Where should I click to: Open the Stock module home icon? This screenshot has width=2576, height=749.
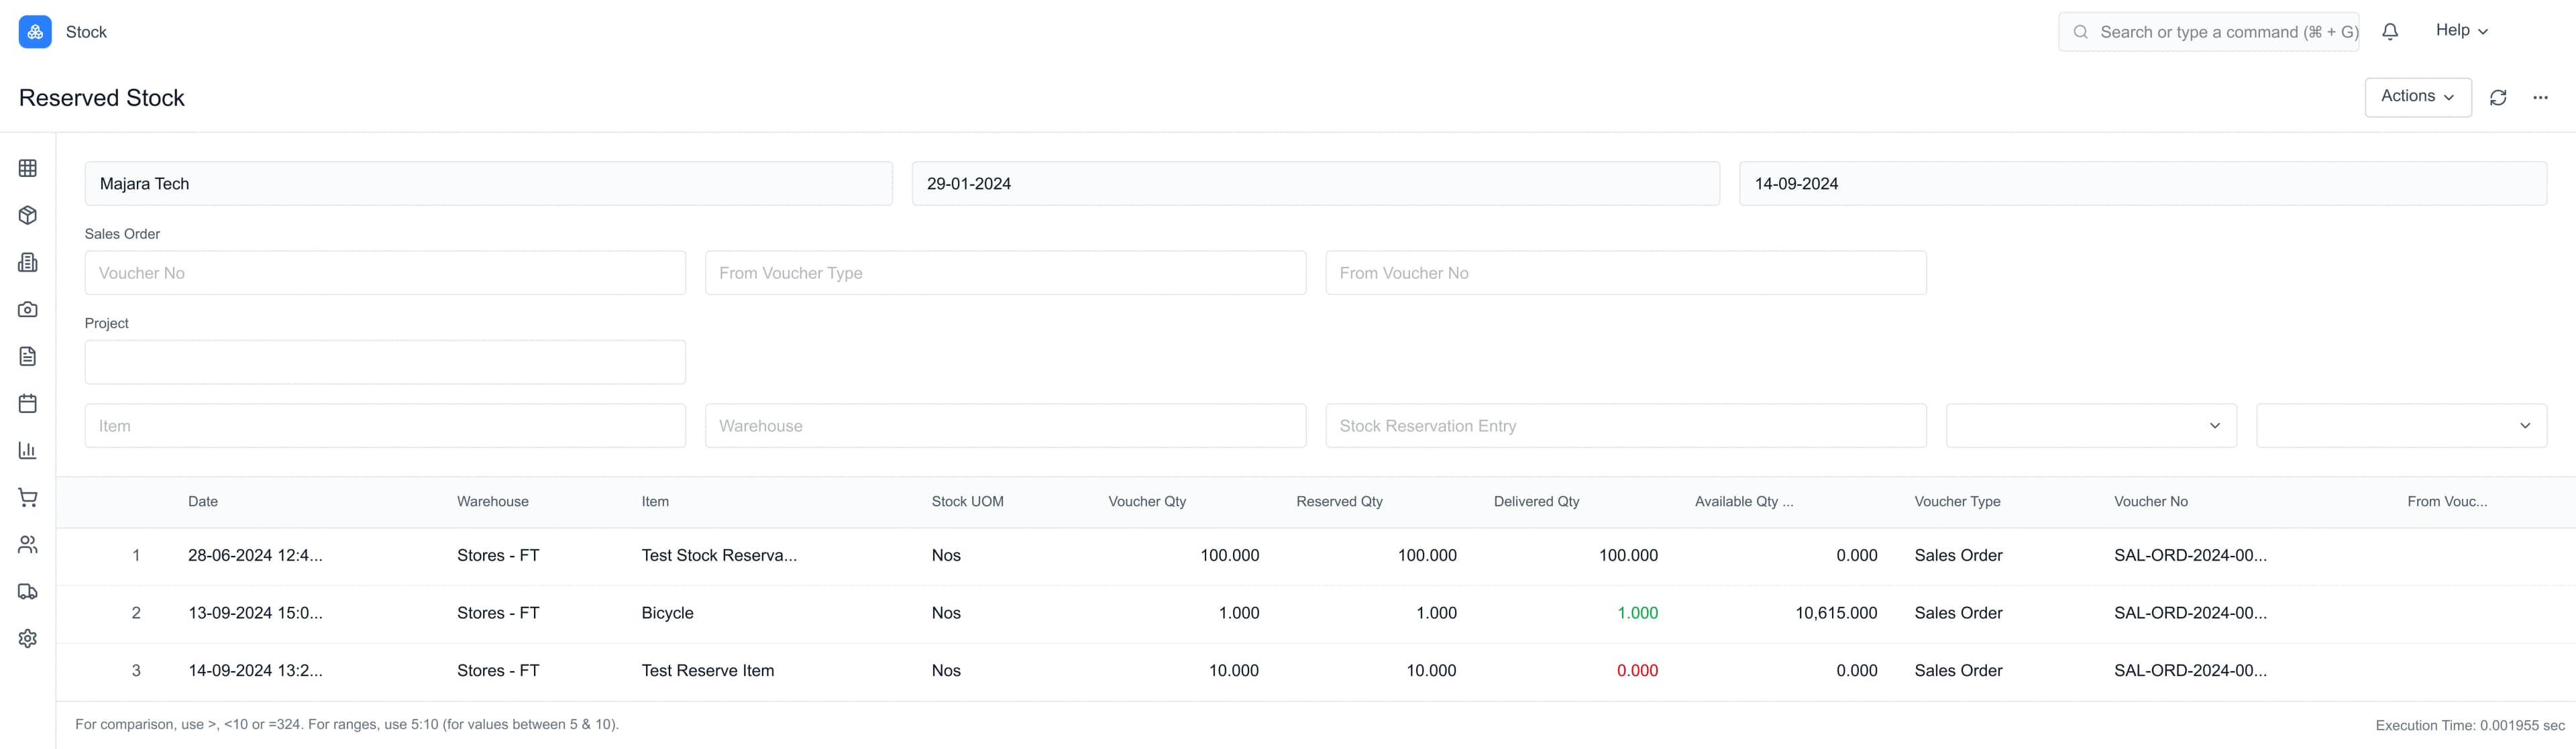tap(33, 31)
